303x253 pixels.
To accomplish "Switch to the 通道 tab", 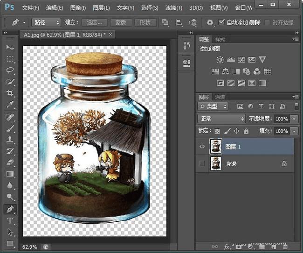I will tap(219, 97).
